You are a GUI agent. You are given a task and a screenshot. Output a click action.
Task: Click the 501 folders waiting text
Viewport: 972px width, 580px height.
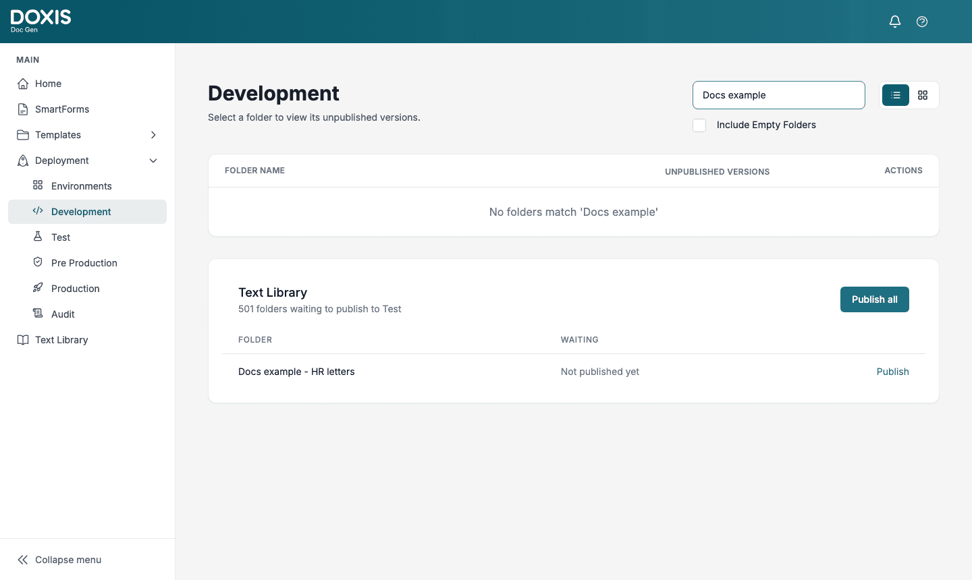[x=319, y=309]
